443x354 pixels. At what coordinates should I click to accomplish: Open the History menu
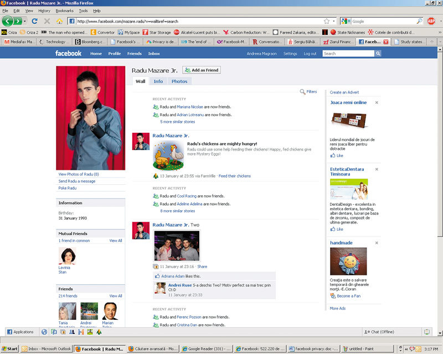click(44, 11)
